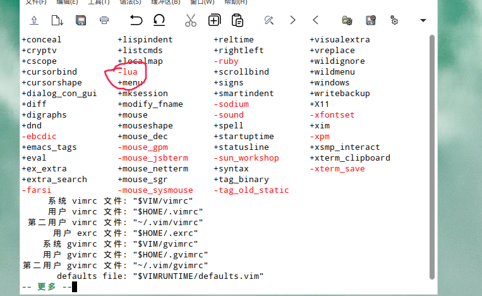Click the Load session folder icon
Screen dimensions: 482x296
coord(347,20)
